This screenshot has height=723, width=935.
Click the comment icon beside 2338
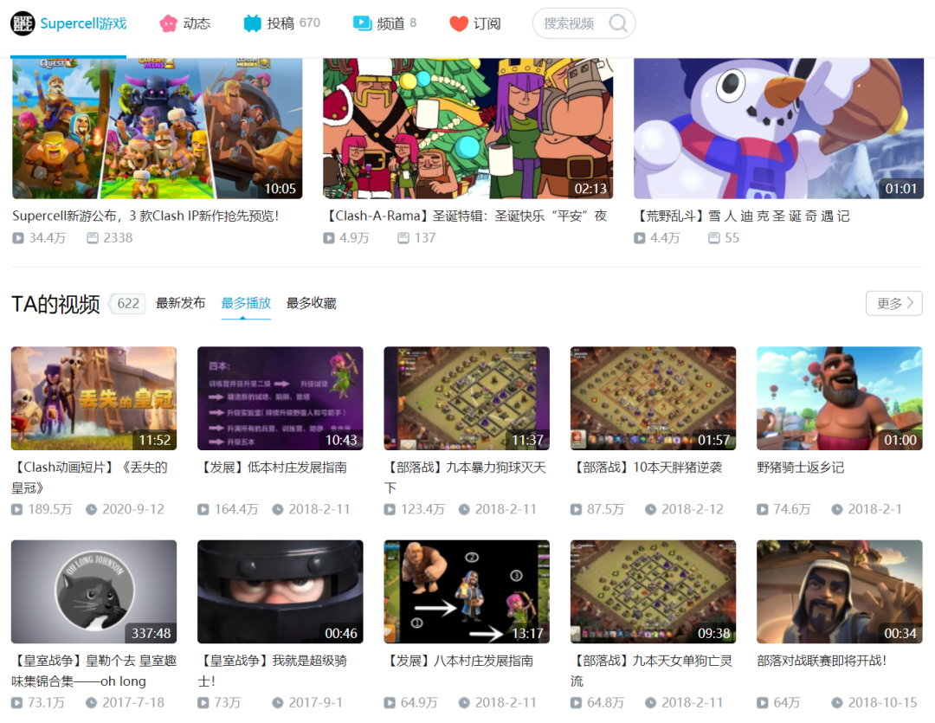point(93,238)
